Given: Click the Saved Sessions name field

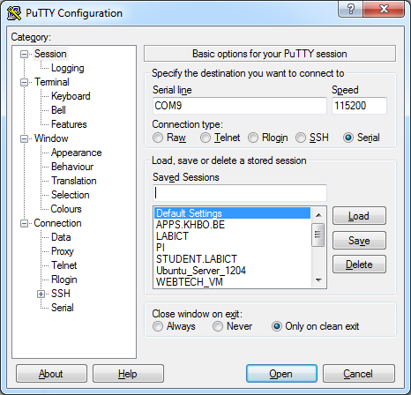Looking at the screenshot, I should coord(240,193).
